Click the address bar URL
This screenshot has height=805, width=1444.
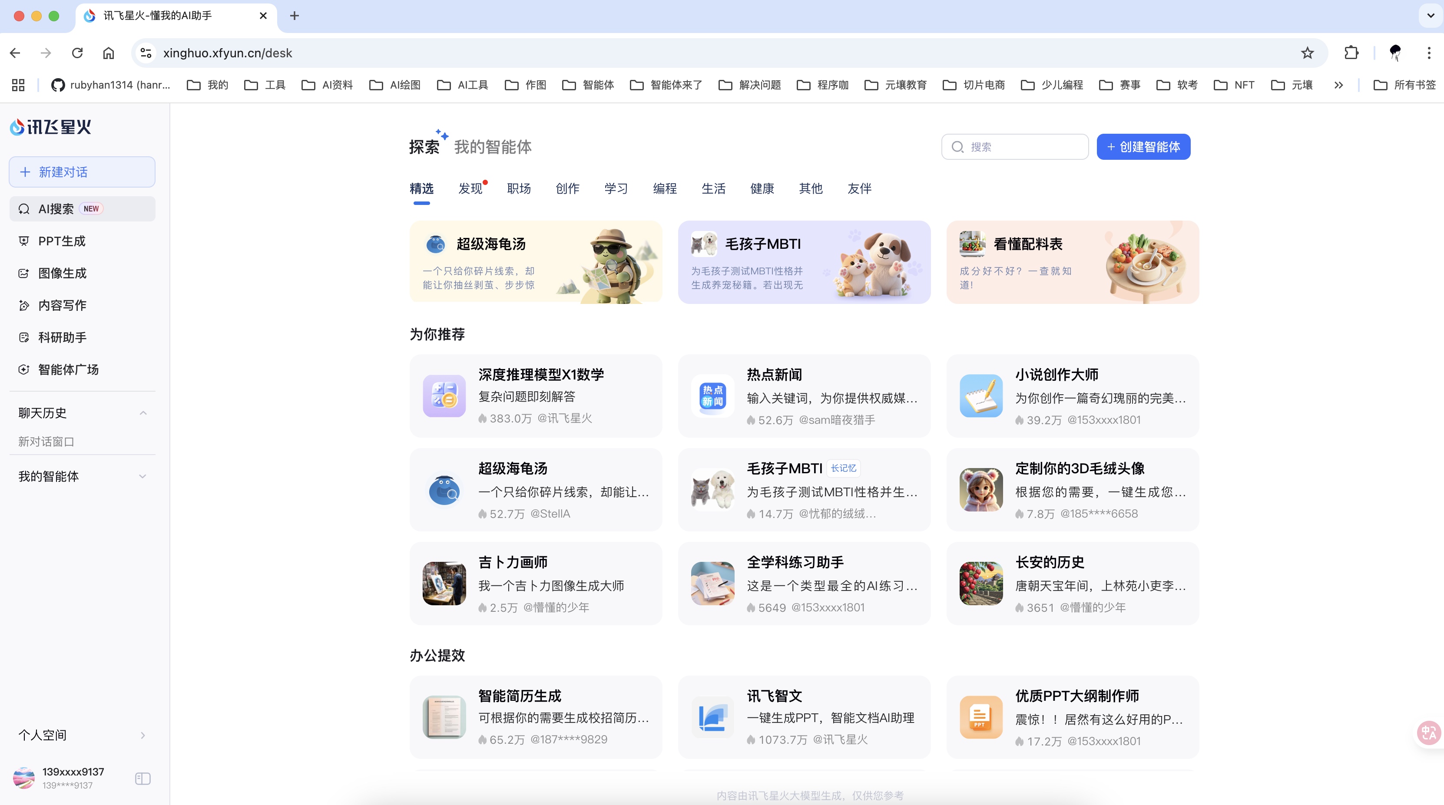[228, 53]
